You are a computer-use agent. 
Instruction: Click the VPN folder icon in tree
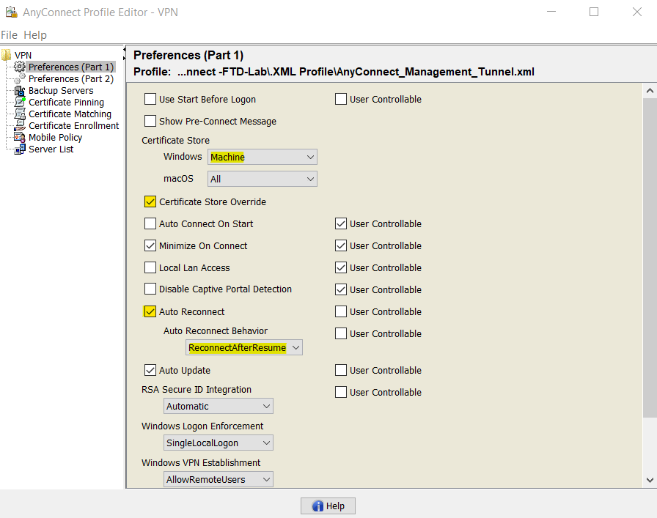pos(7,55)
